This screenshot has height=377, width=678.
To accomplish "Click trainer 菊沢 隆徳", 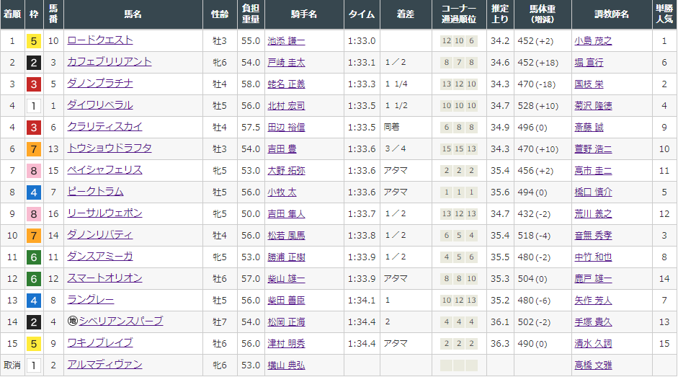I will pyautogui.click(x=593, y=106).
